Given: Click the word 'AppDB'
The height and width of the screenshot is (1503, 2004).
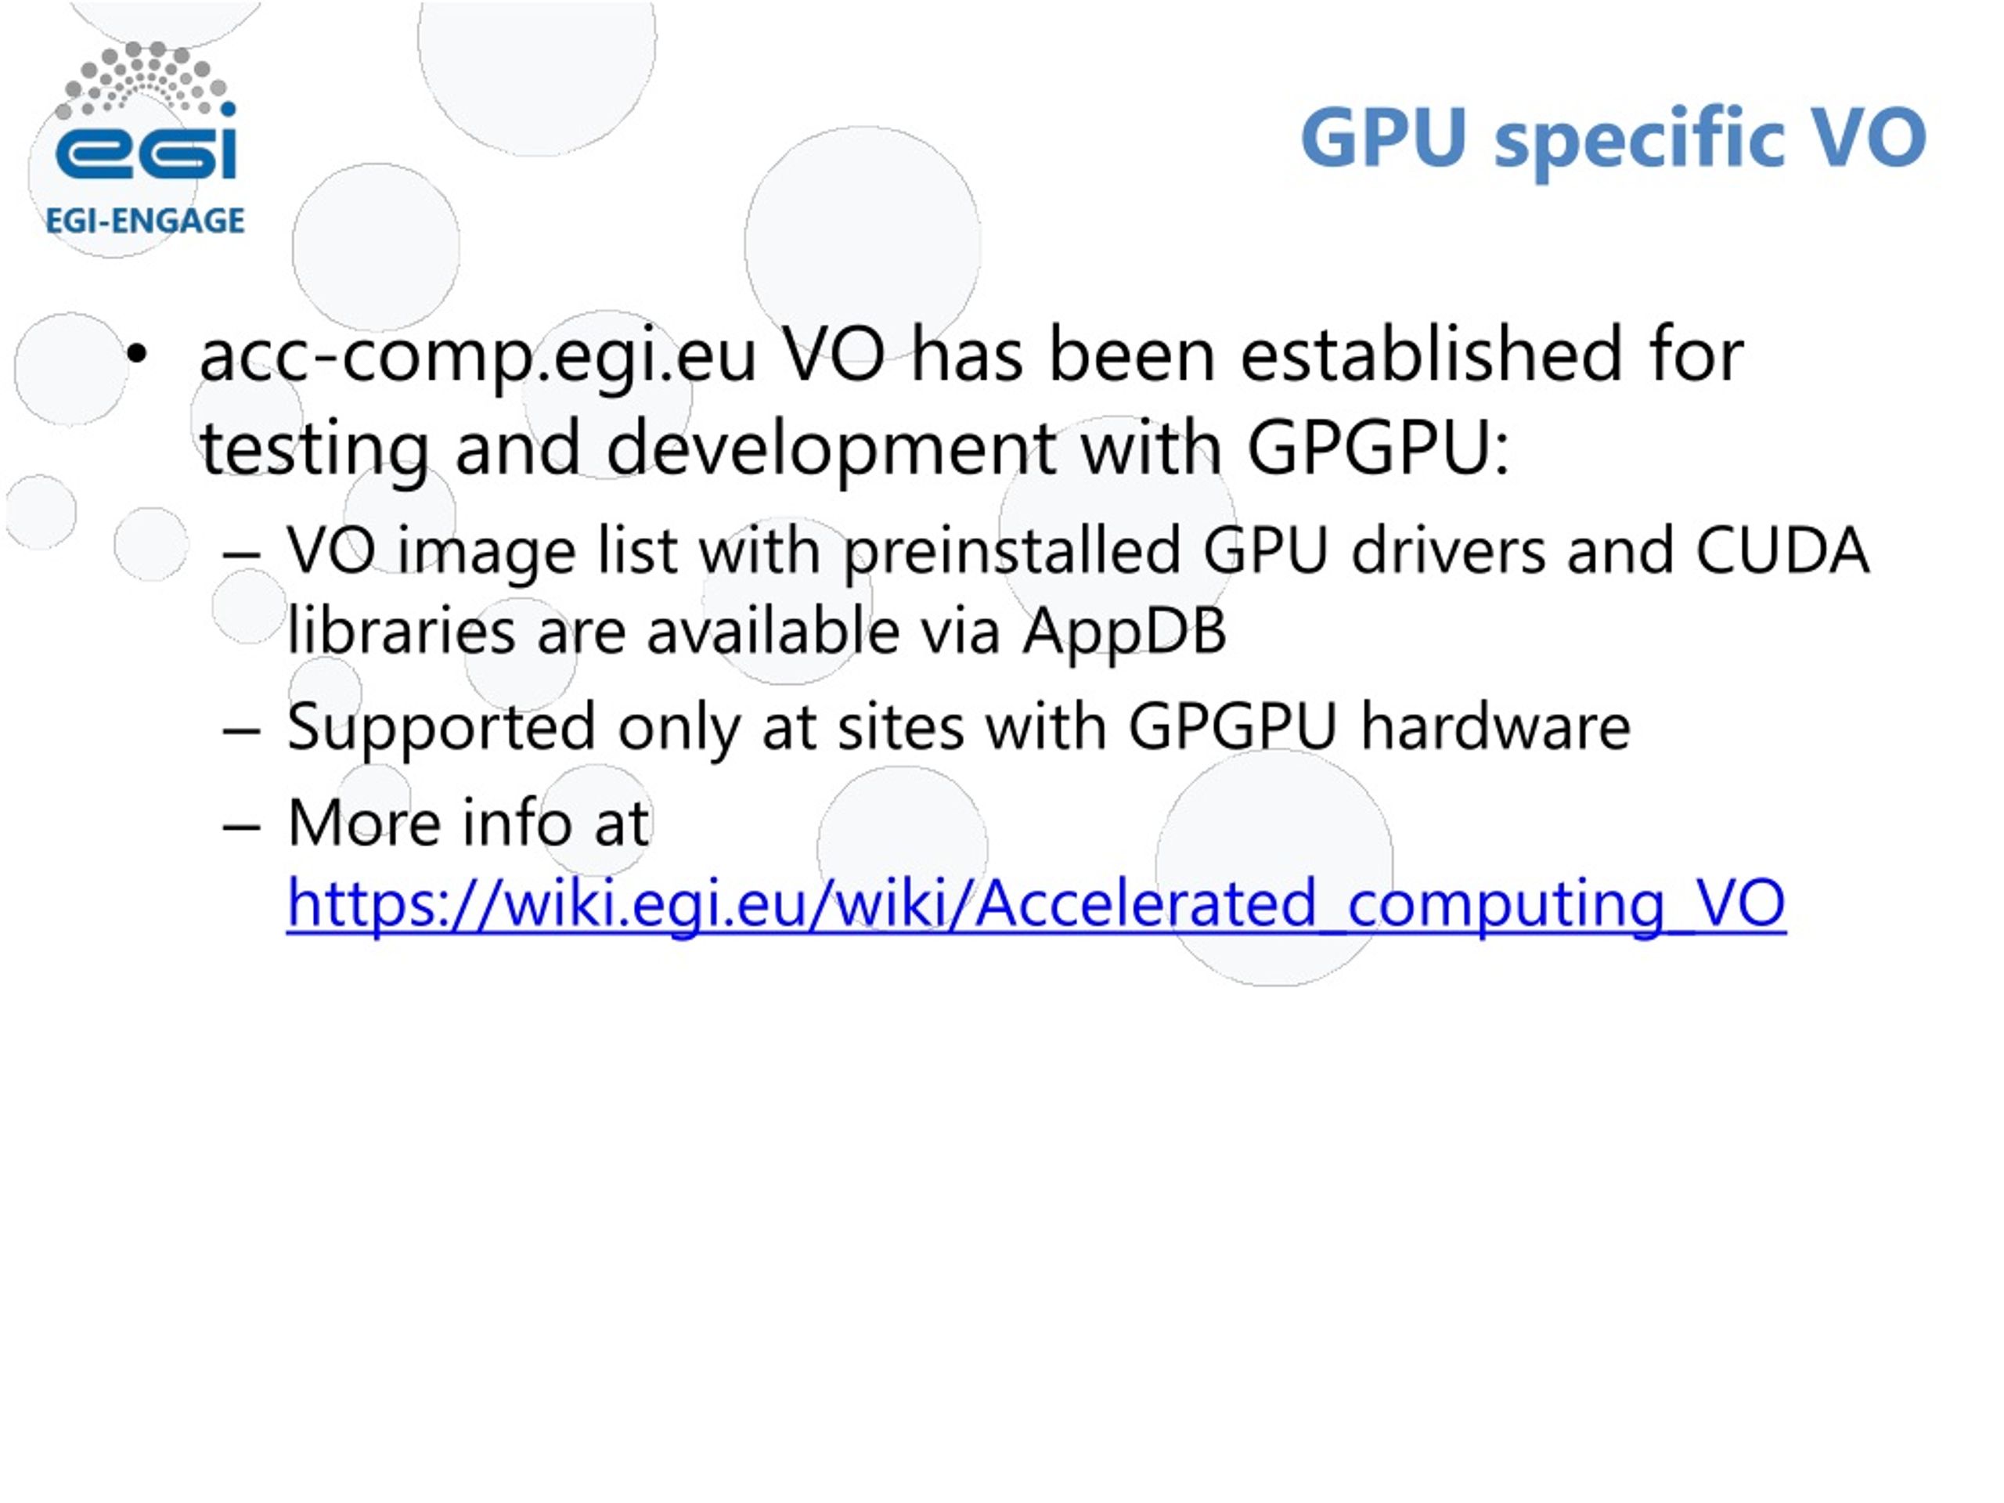Looking at the screenshot, I should [1124, 629].
